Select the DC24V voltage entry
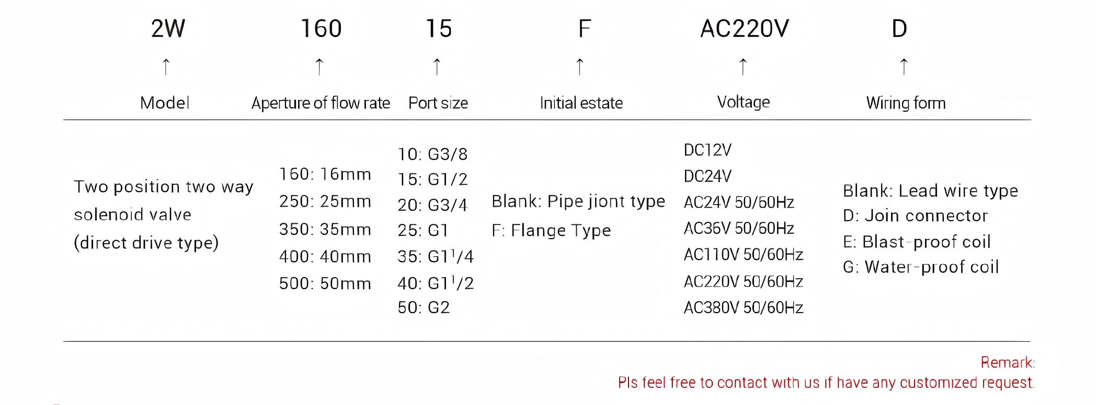The height and width of the screenshot is (405, 1096). click(707, 176)
